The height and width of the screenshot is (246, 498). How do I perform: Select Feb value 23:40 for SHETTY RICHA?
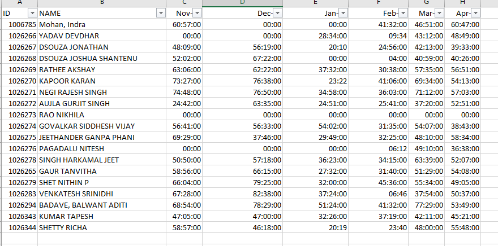pos(378,227)
